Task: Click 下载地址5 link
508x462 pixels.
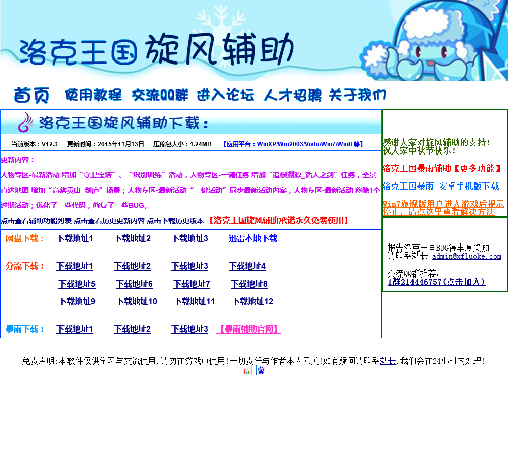Action: (x=77, y=284)
